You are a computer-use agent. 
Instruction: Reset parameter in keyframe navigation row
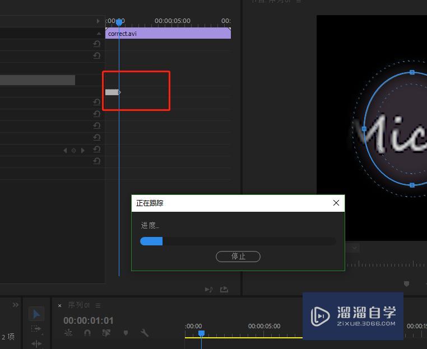pos(97,150)
